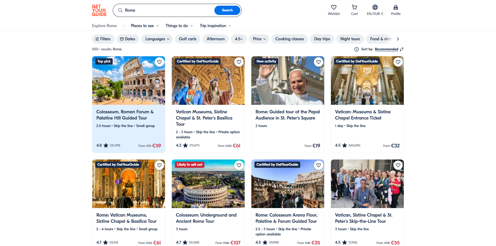The image size is (496, 246).
Task: Select the Cooking classes filter chip
Action: click(290, 39)
